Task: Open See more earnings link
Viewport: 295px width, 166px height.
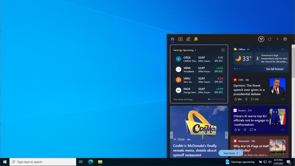Action: (183, 99)
